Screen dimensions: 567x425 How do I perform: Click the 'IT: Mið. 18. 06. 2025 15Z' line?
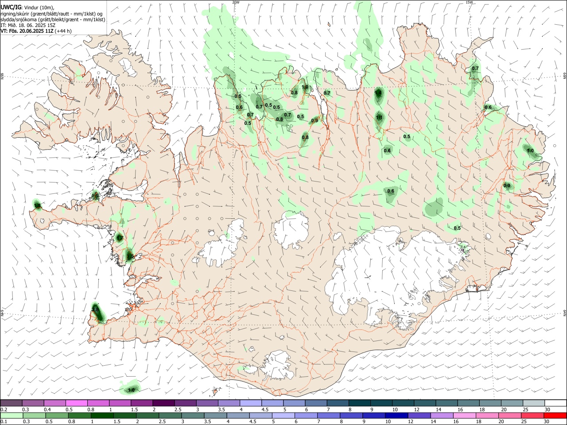coord(28,25)
